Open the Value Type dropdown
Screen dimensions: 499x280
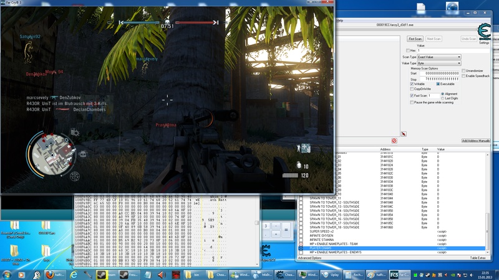point(439,63)
